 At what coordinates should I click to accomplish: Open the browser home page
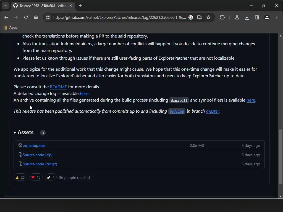[36, 17]
